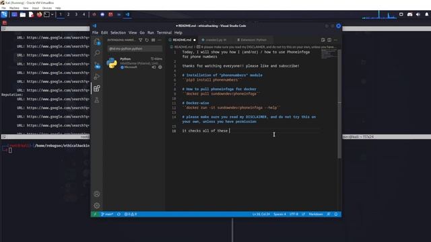
Task: Switch to workspace 2 in Kali panel
Action: coord(68,14)
